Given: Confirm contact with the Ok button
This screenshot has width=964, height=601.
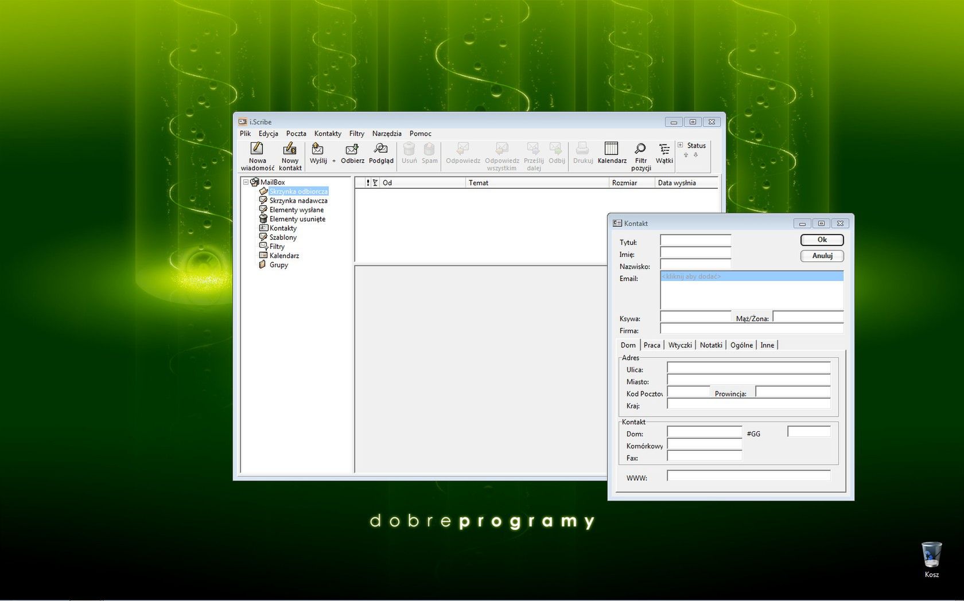Looking at the screenshot, I should coord(822,240).
